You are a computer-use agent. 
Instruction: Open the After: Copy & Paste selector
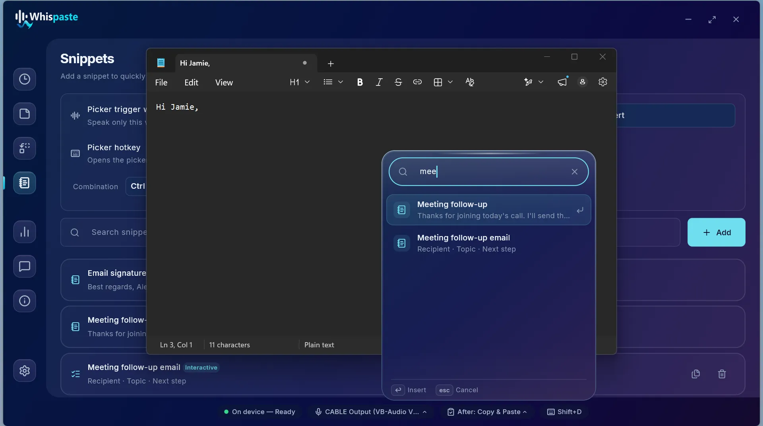487,412
